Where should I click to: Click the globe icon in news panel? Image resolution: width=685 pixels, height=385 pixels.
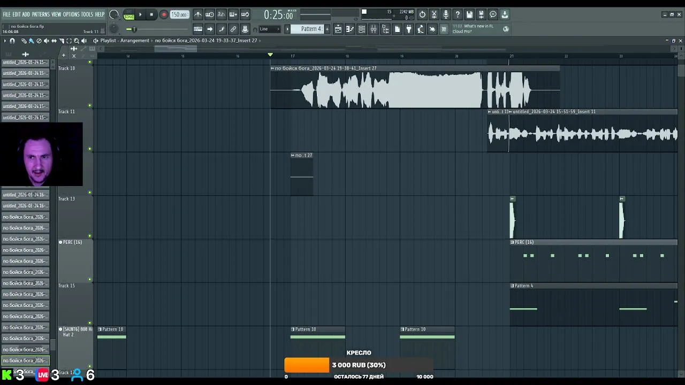click(x=506, y=29)
